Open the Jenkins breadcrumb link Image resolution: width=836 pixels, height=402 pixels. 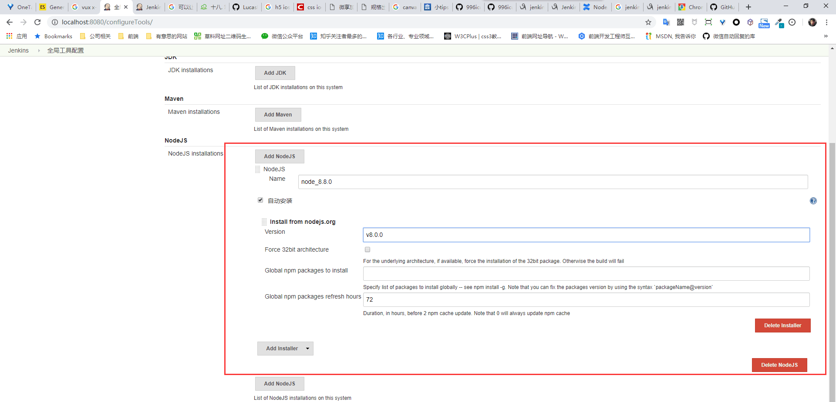[x=18, y=50]
